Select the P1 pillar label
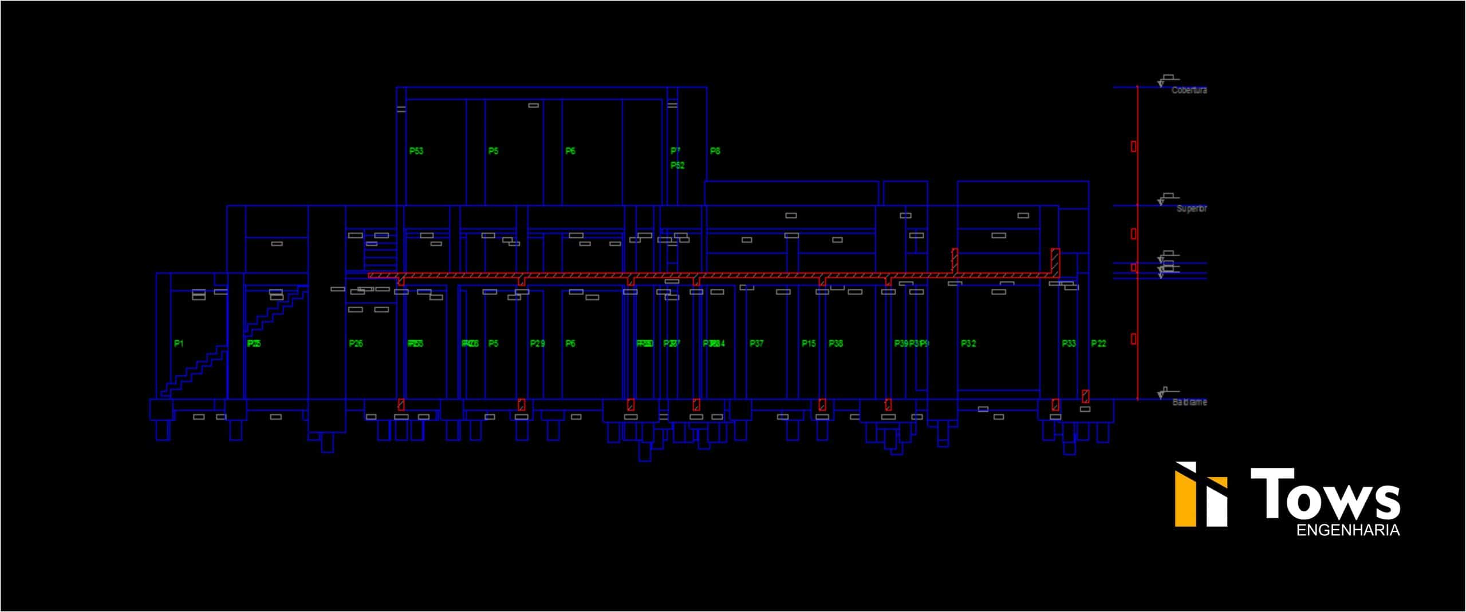The width and height of the screenshot is (1466, 612). (x=179, y=343)
